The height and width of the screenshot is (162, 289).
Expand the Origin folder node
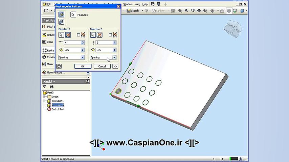(x=44, y=97)
